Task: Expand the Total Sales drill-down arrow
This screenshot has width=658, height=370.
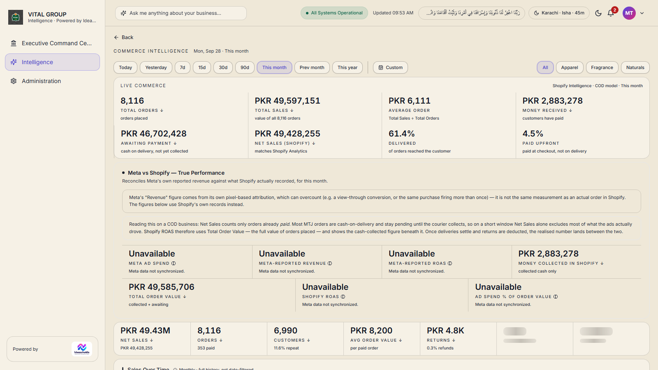Action: 292,111
